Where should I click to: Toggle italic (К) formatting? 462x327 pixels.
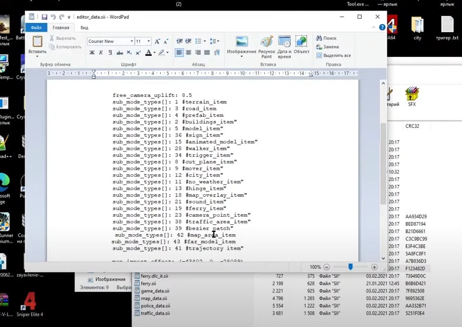click(101, 53)
